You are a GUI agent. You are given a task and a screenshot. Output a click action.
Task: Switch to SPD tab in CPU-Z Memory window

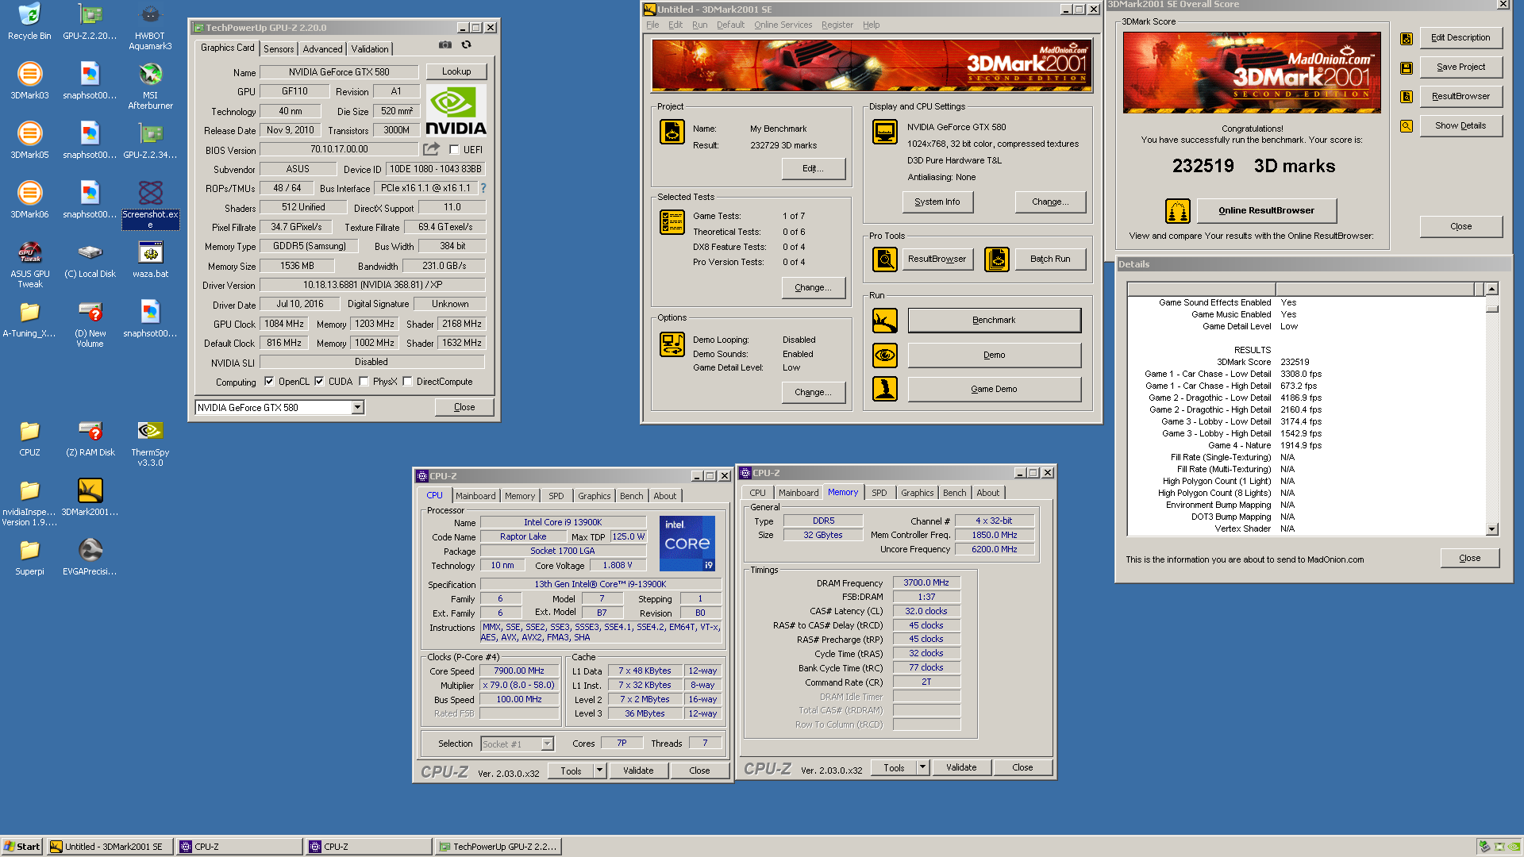(879, 493)
